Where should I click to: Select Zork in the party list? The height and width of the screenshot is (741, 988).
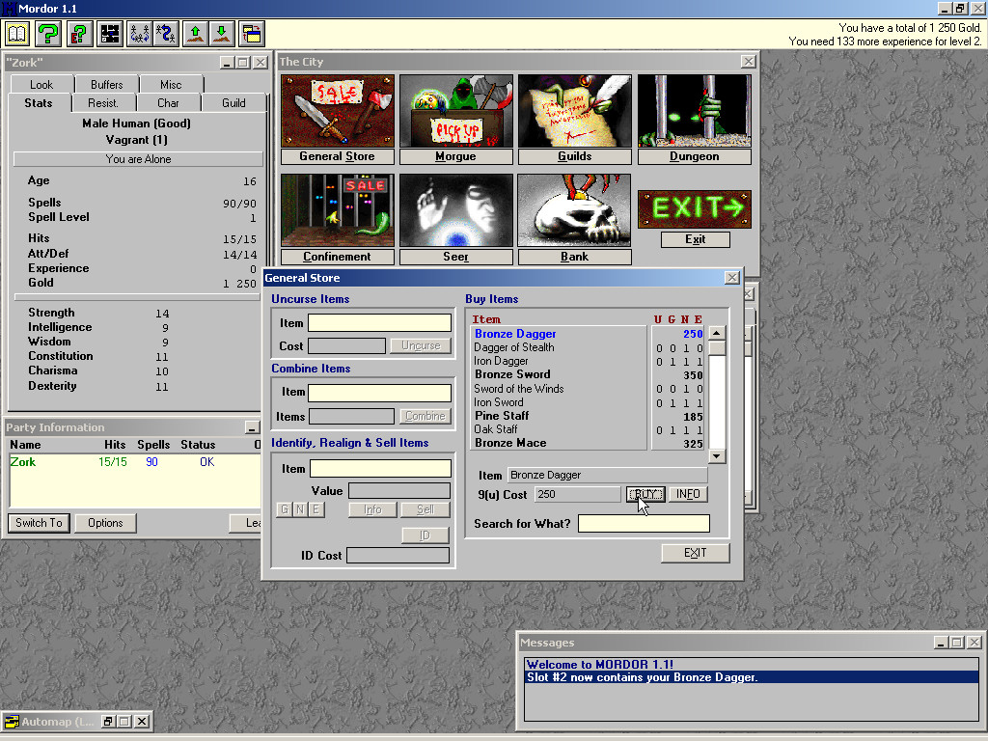pos(135,462)
